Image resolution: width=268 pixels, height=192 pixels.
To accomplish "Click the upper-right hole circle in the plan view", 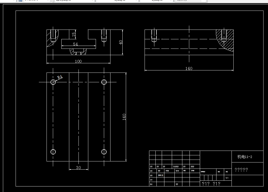I will click(104, 82).
